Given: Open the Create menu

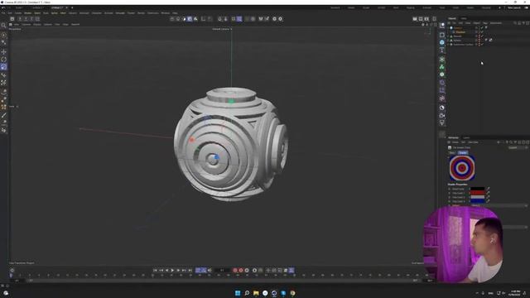Looking at the screenshot, I should (x=18, y=13).
